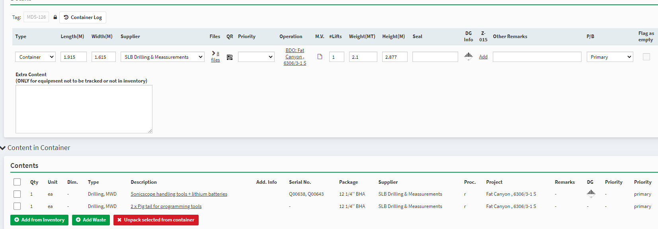Click DG icon for Sonicscope row
The height and width of the screenshot is (229, 658).
pyautogui.click(x=591, y=193)
